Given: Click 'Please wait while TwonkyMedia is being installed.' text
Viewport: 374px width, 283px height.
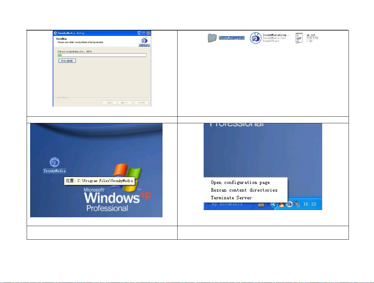Looking at the screenshot, I should 81,42.
